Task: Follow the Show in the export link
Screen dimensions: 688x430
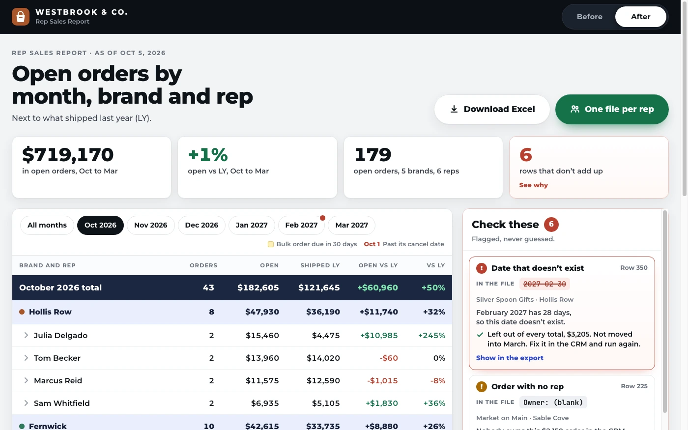Action: (510, 358)
